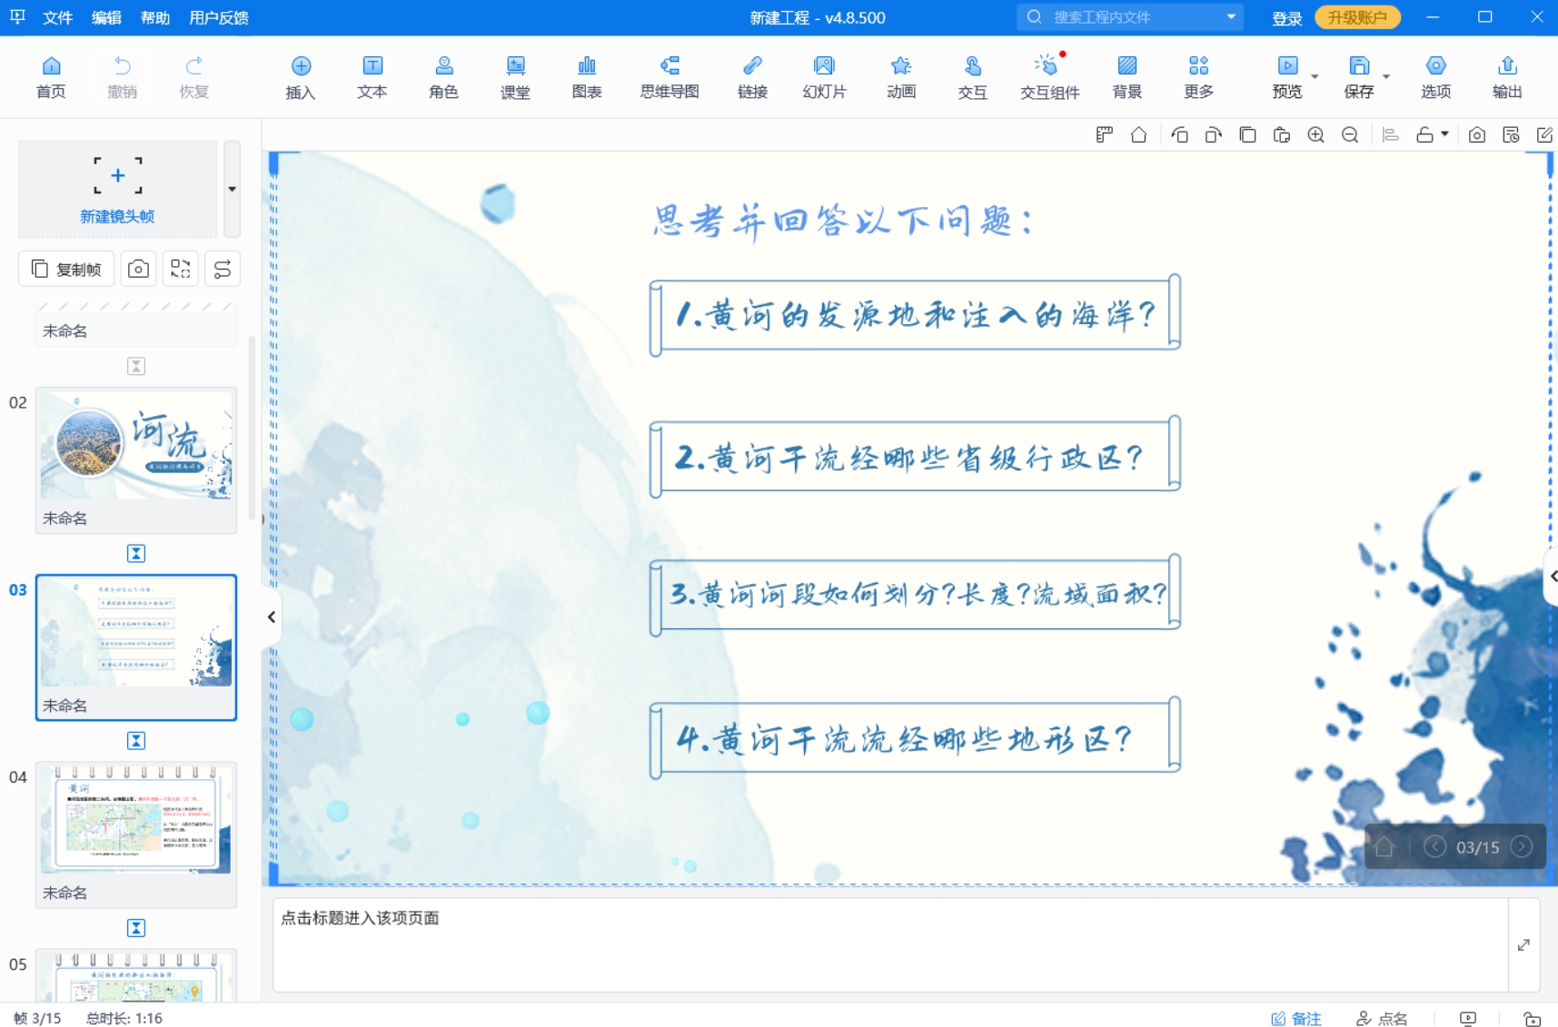Click transition icon between frames 03 and 04
Image resolution: width=1558 pixels, height=1027 pixels.
click(x=136, y=741)
